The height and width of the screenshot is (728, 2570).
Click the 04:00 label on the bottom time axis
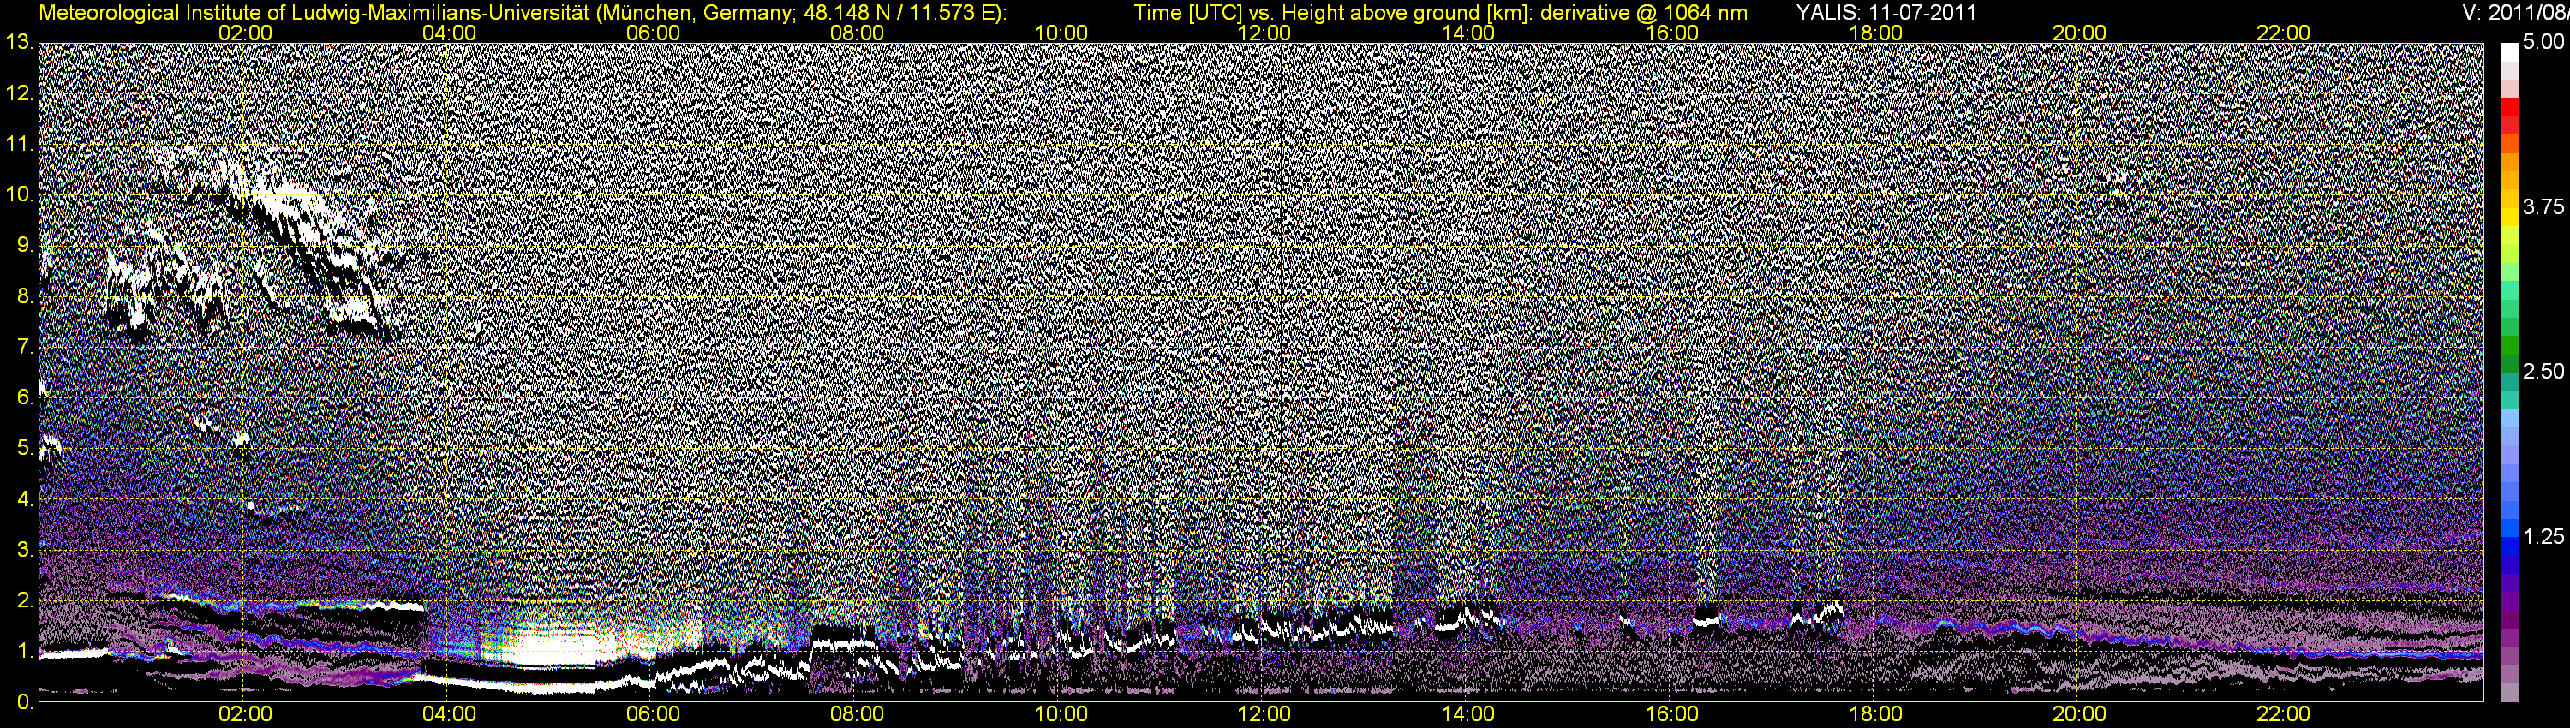point(449,714)
